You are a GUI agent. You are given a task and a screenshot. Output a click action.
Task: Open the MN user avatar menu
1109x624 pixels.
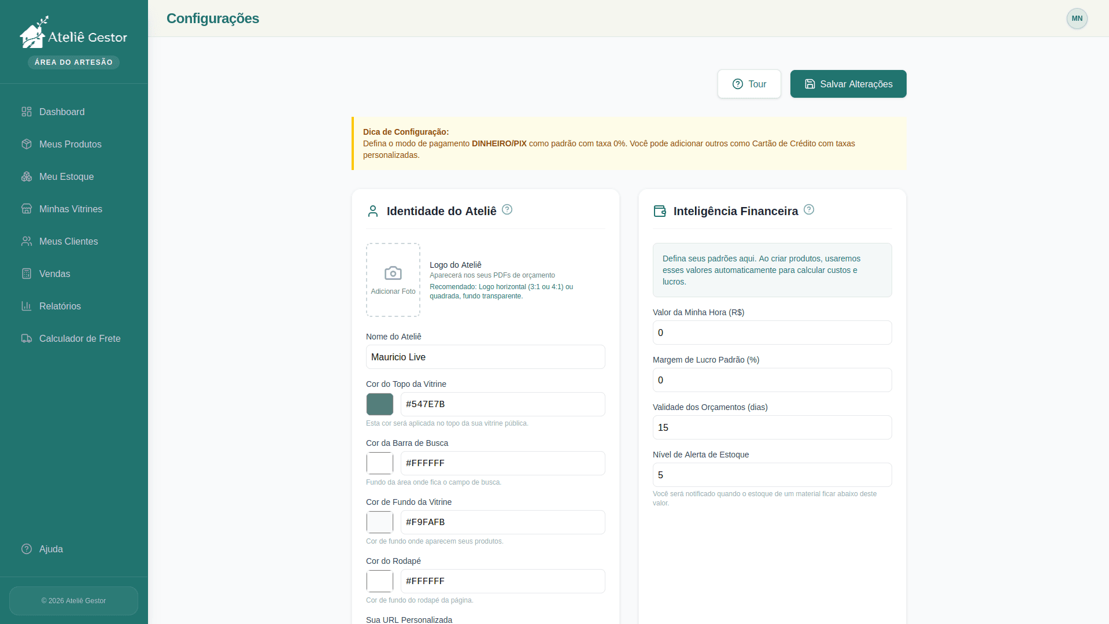(1077, 19)
